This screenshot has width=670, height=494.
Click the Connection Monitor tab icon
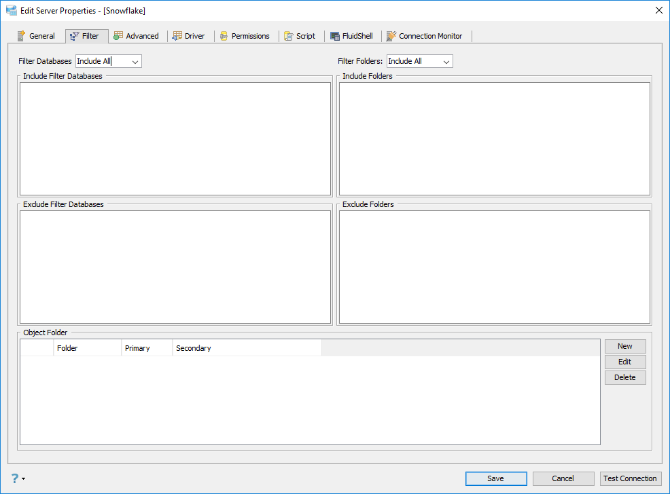[391, 36]
